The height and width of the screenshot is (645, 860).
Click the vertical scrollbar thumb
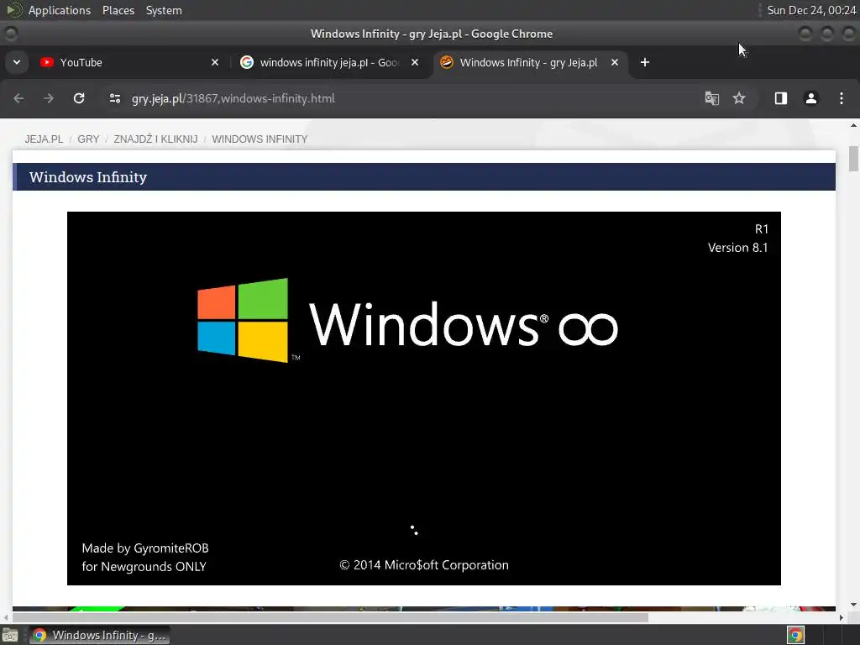(853, 159)
